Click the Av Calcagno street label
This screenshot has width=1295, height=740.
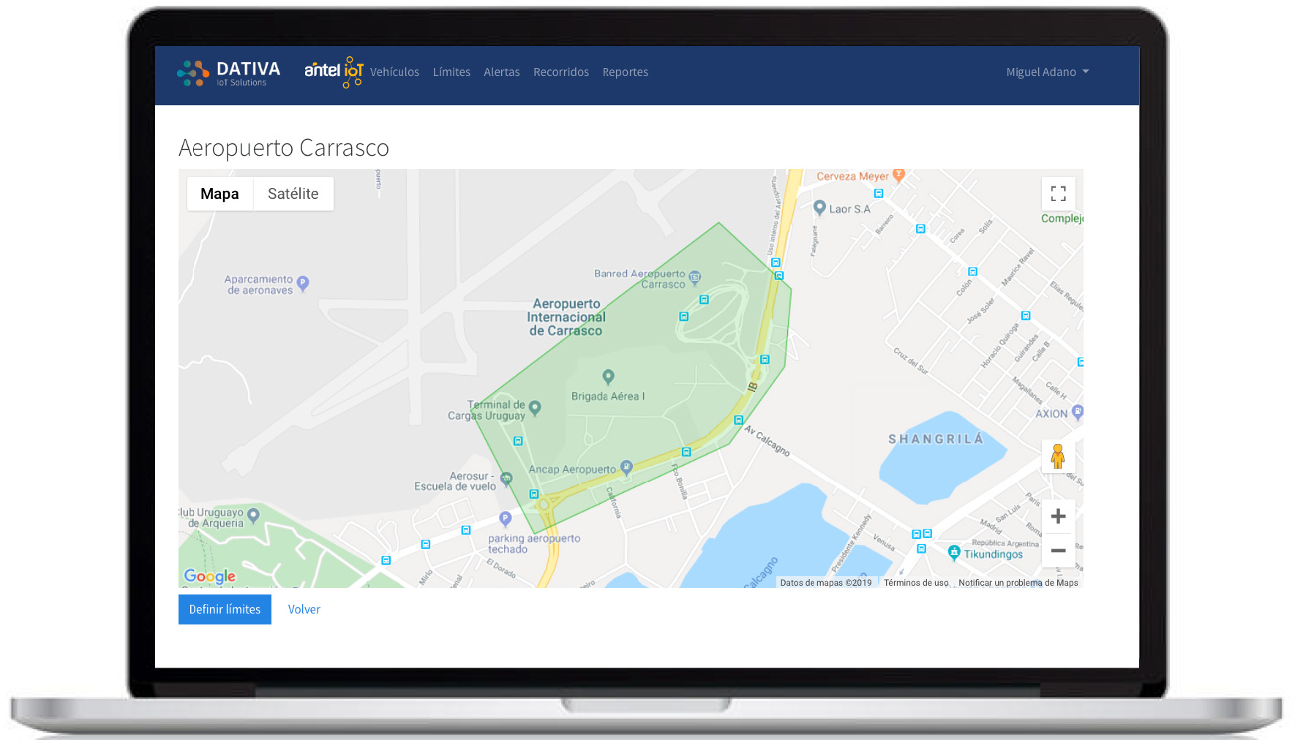pyautogui.click(x=767, y=441)
